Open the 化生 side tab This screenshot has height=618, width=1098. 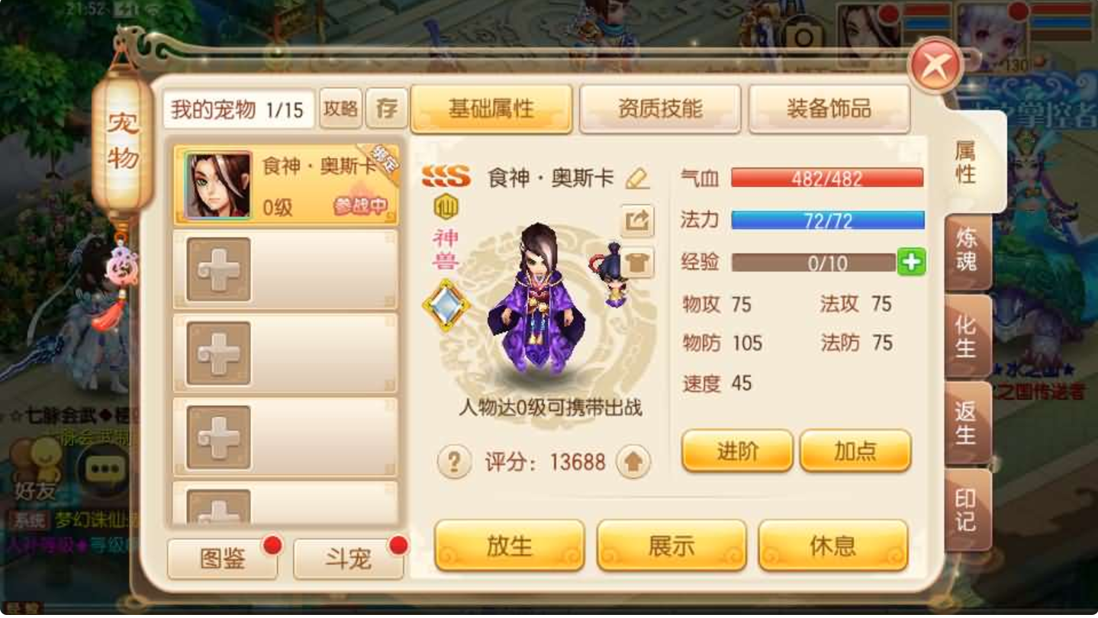967,336
